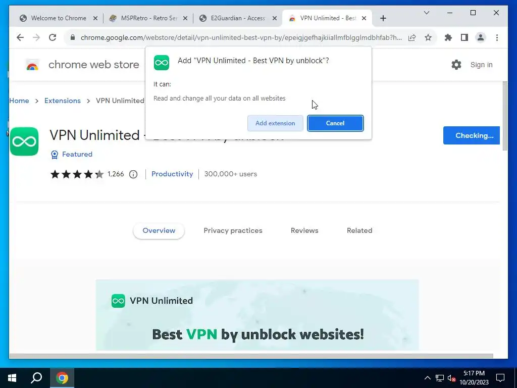517x388 pixels.
Task: Confirm with Add extension button
Action: (x=275, y=123)
